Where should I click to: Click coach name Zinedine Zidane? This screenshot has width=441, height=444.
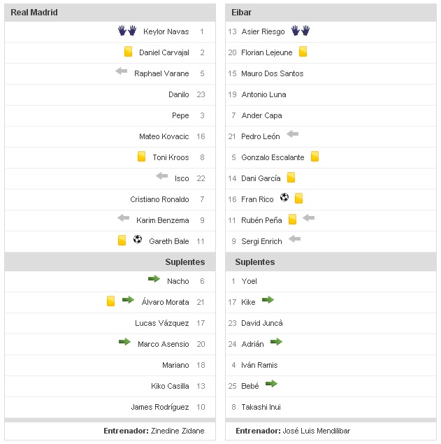[180, 431]
